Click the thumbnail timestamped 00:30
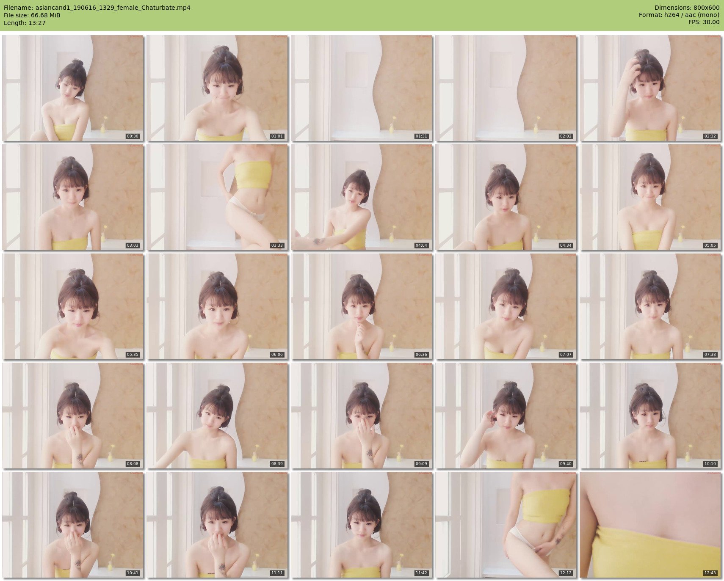The height and width of the screenshot is (581, 724). point(73,88)
